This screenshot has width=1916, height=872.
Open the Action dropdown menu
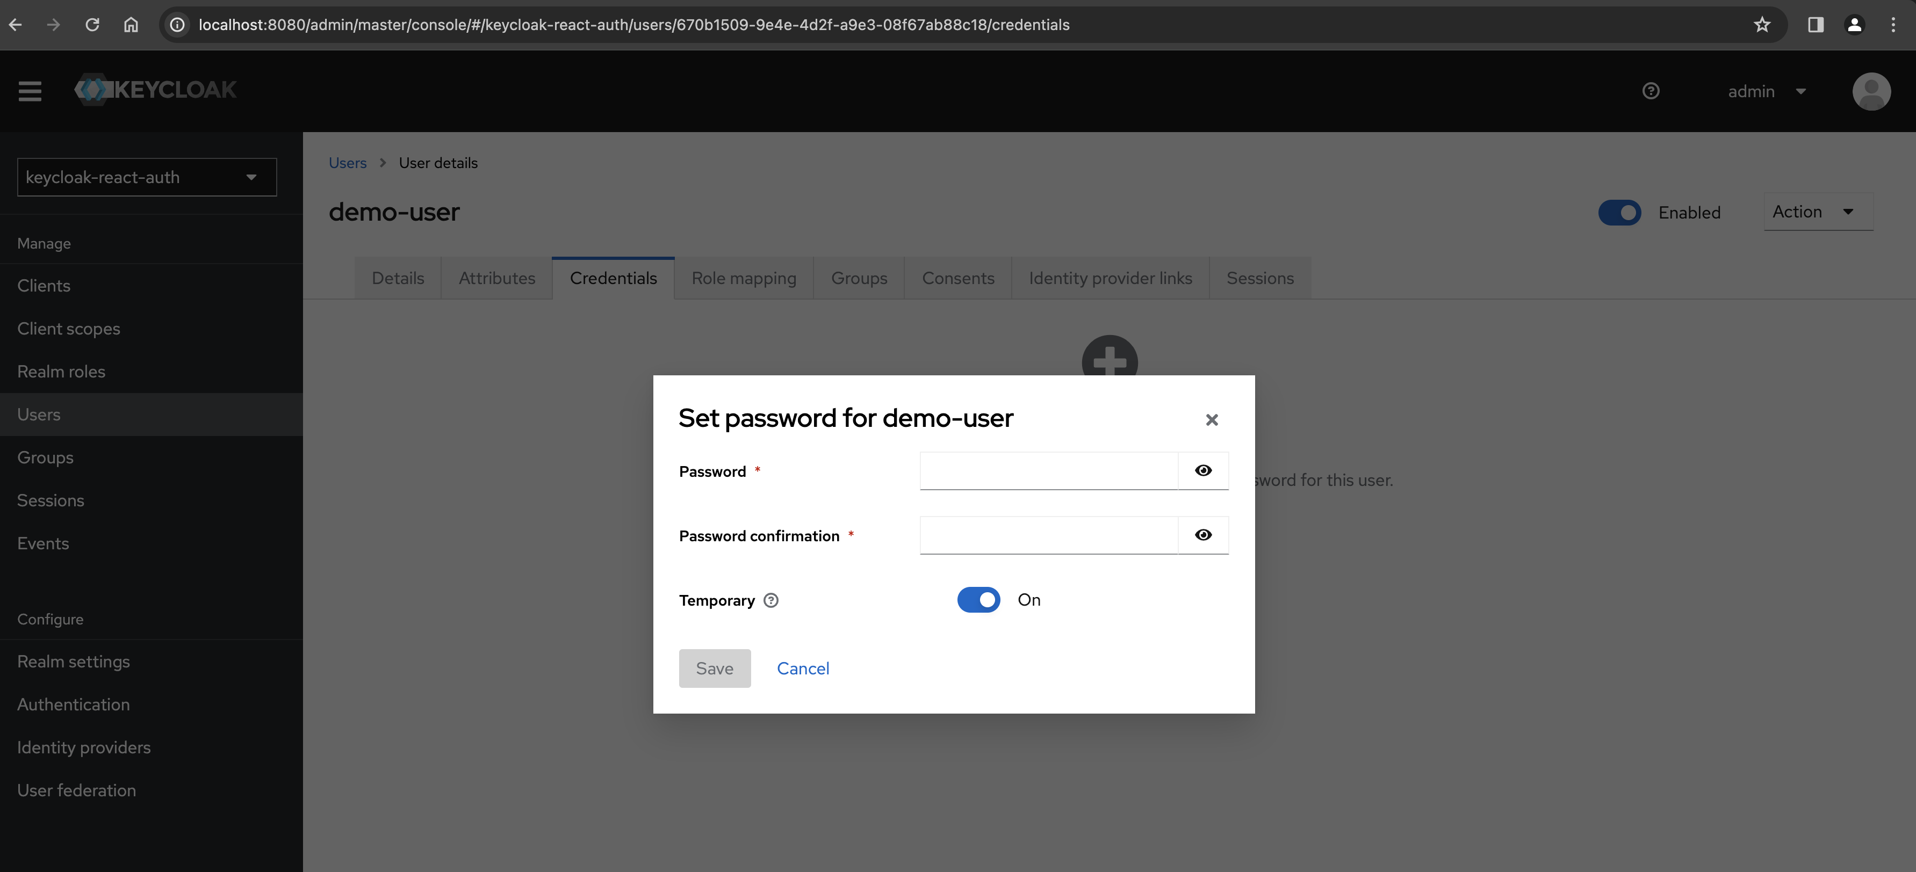pos(1817,212)
